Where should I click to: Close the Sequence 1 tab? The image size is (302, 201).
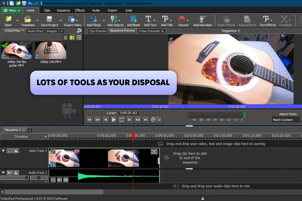(24, 130)
